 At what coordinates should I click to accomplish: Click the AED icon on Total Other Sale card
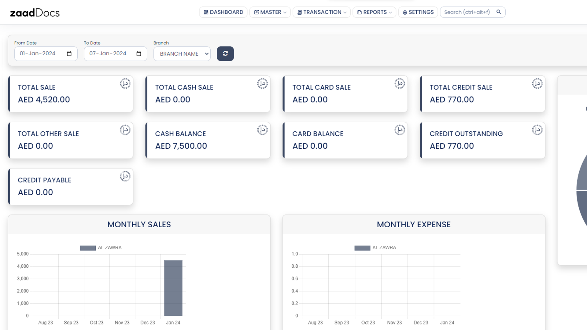125,130
